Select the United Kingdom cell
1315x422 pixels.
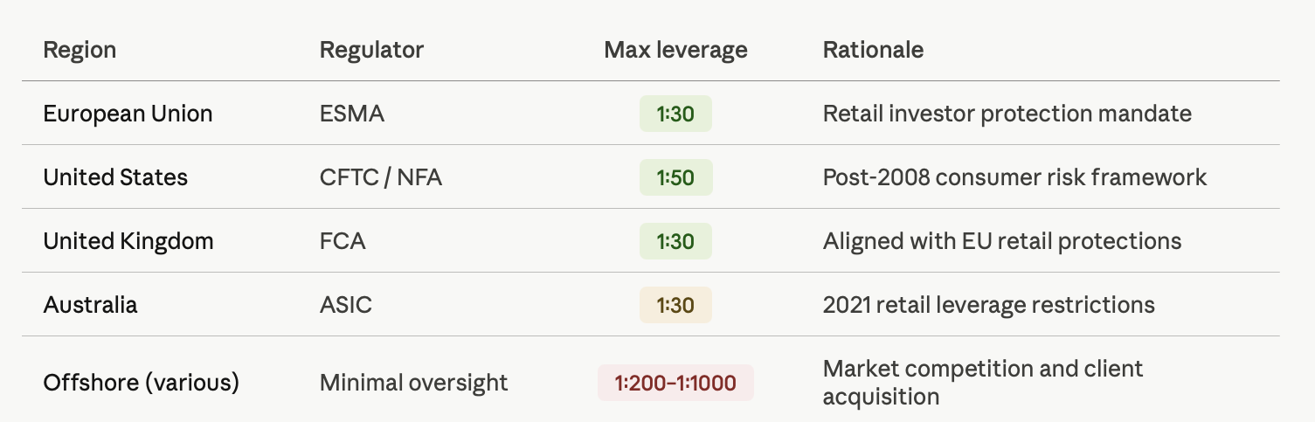(128, 241)
